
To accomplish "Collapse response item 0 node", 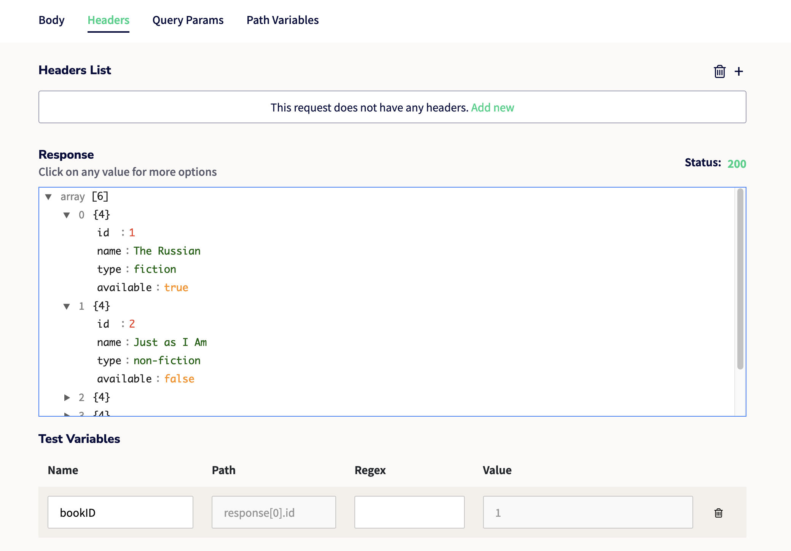I will [x=67, y=215].
